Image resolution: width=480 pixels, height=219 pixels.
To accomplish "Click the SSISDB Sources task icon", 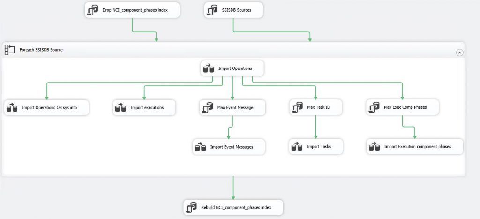I will pos(213,10).
